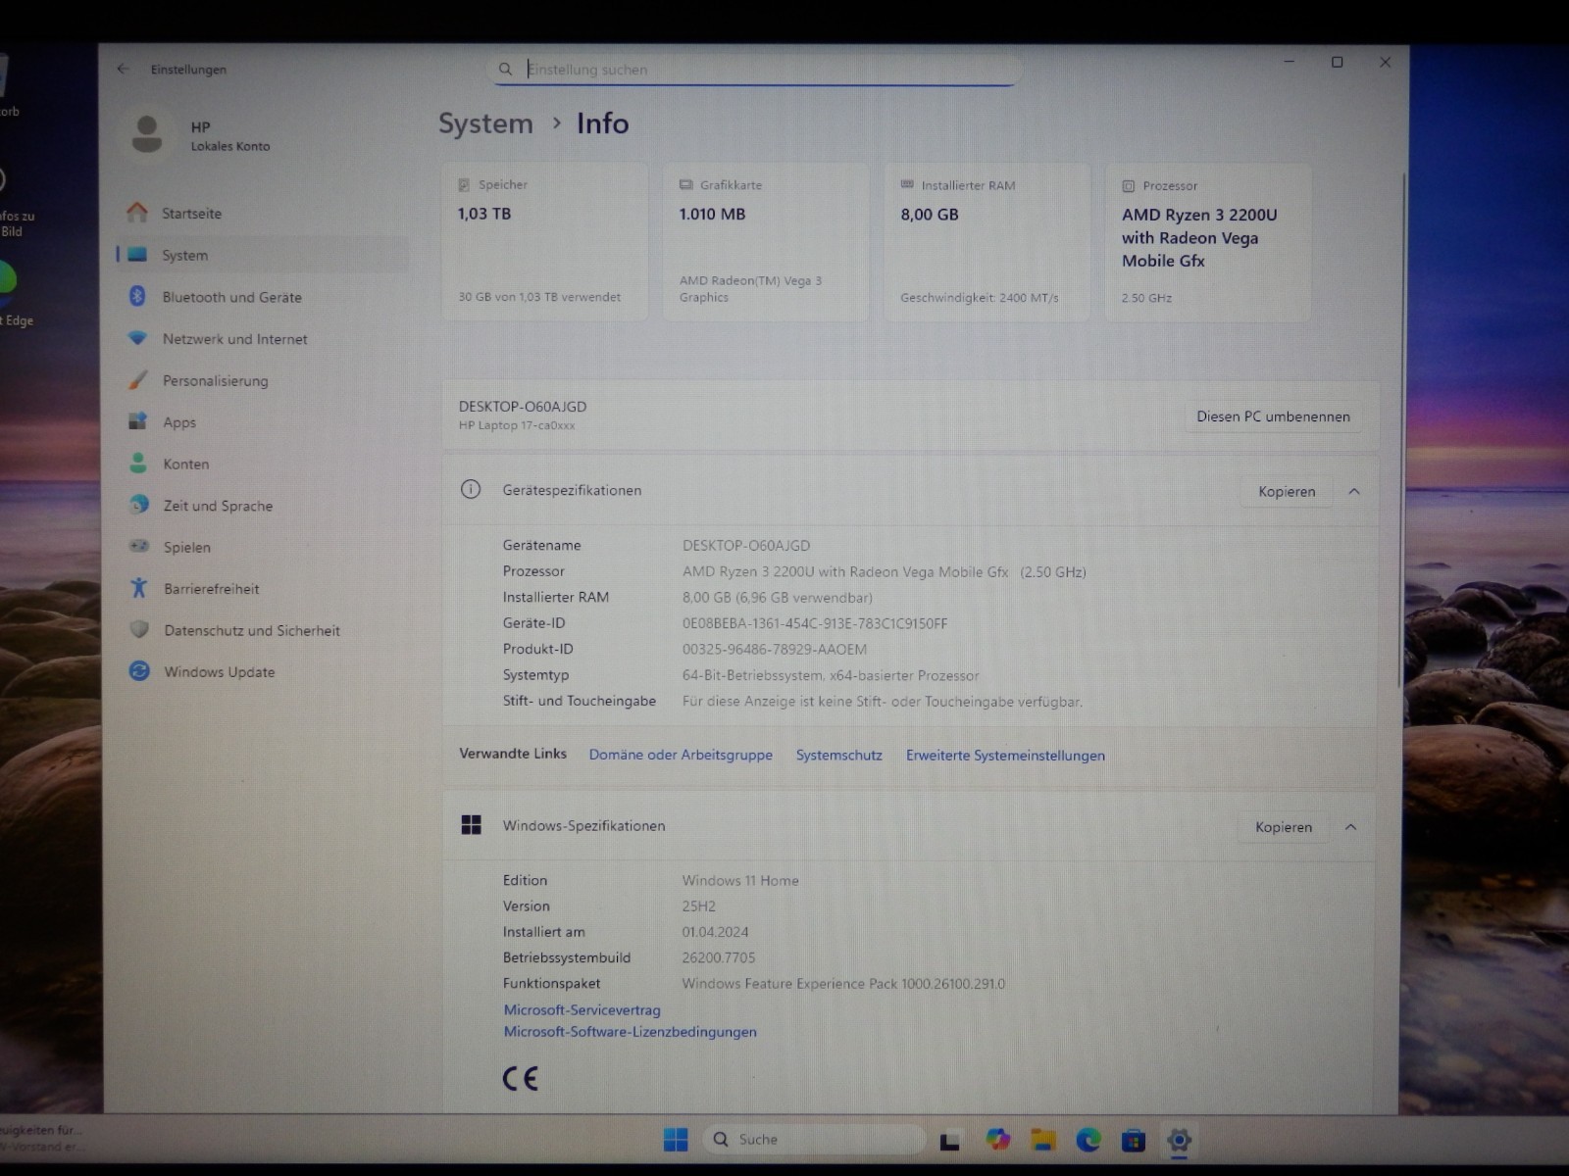Viewport: 1569px width, 1176px height.
Task: Click the Installiert am date 01.04.2024
Action: point(715,932)
